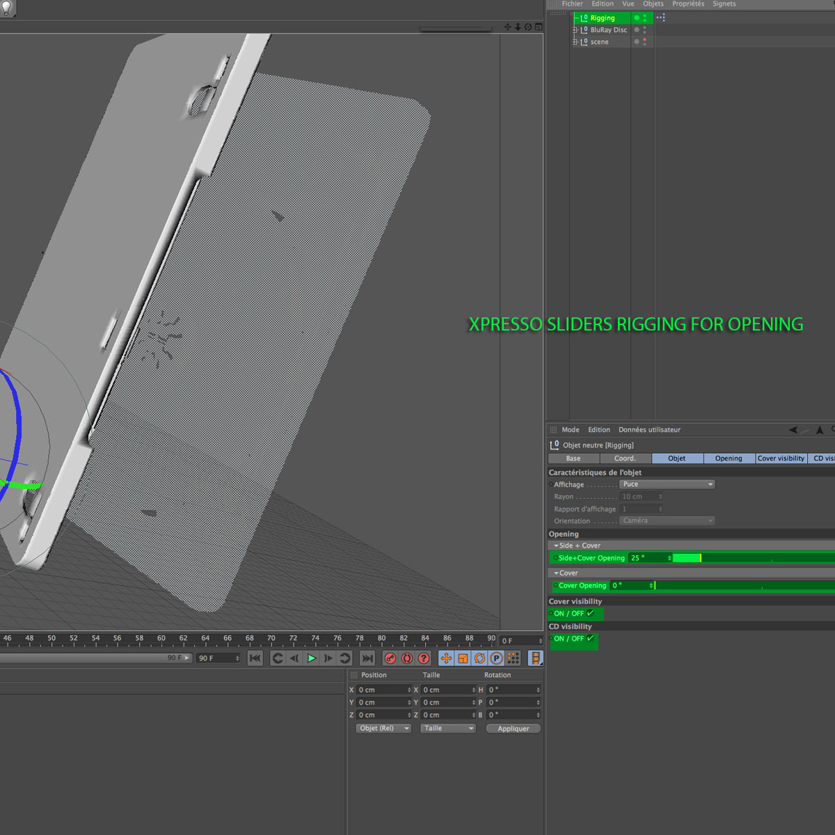Click the Appliquer button
Screen dimensions: 835x835
click(513, 729)
